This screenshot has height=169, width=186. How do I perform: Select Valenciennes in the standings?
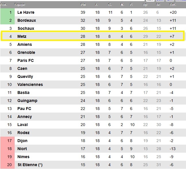point(30,84)
